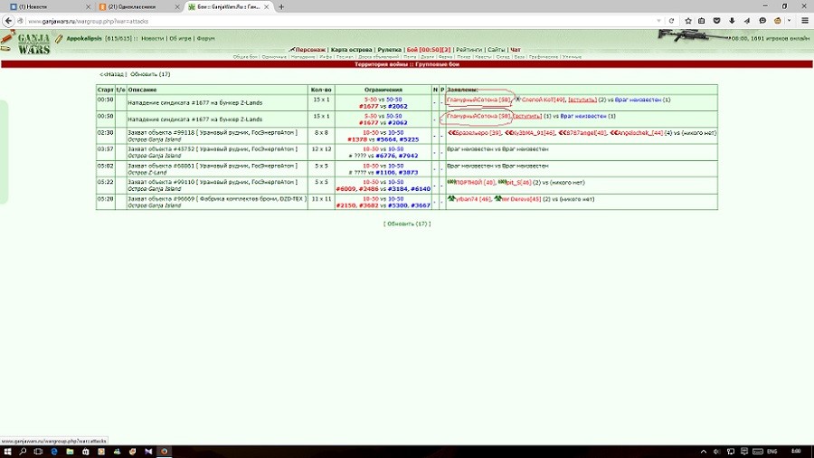Click the Pocket save icon
This screenshot has height=458, width=814.
coord(716,21)
